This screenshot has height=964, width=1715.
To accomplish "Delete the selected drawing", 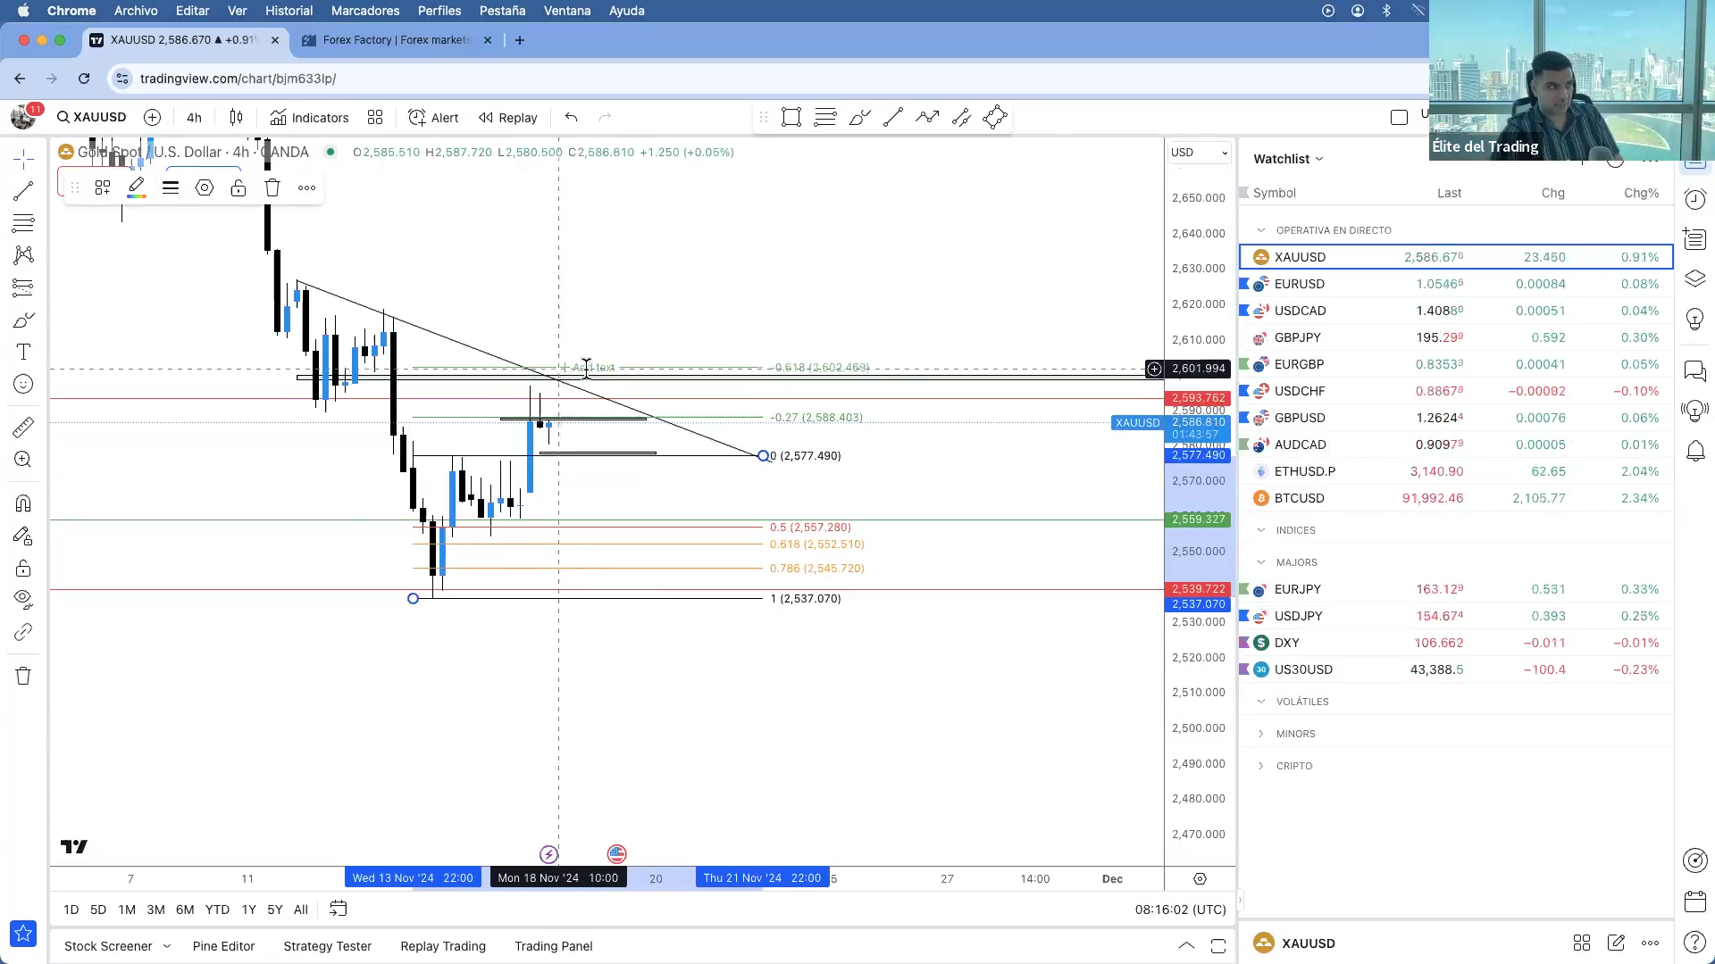I will pos(272,187).
